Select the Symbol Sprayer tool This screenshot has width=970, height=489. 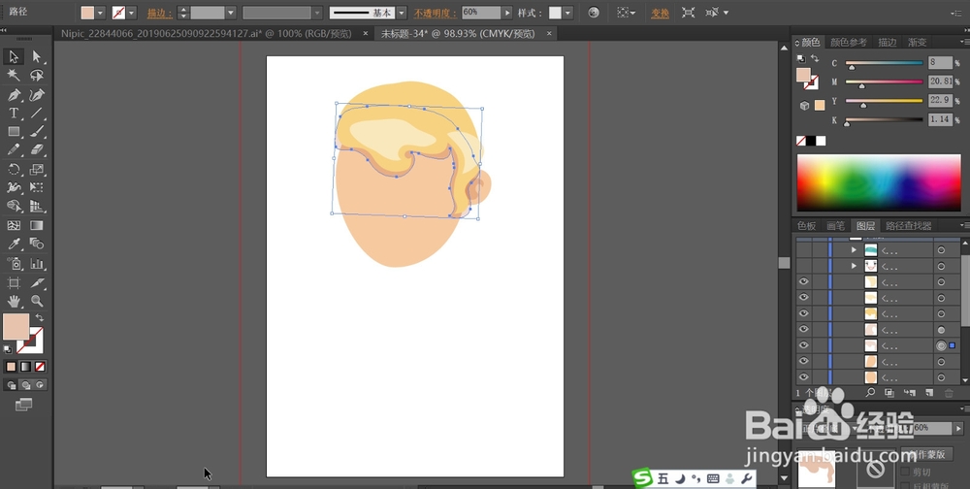click(14, 264)
